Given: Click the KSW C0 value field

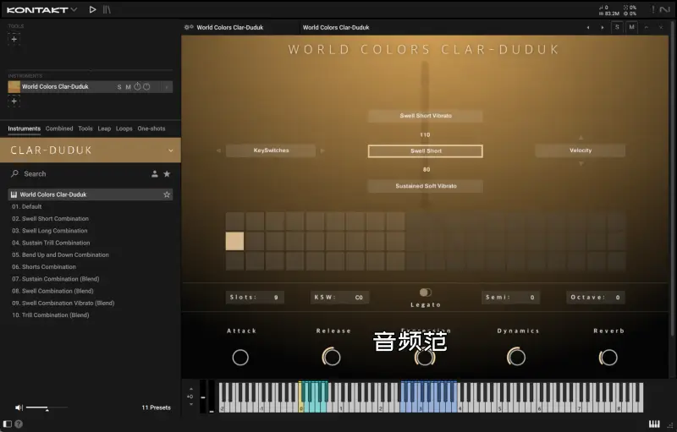Looking at the screenshot, I should coord(339,297).
